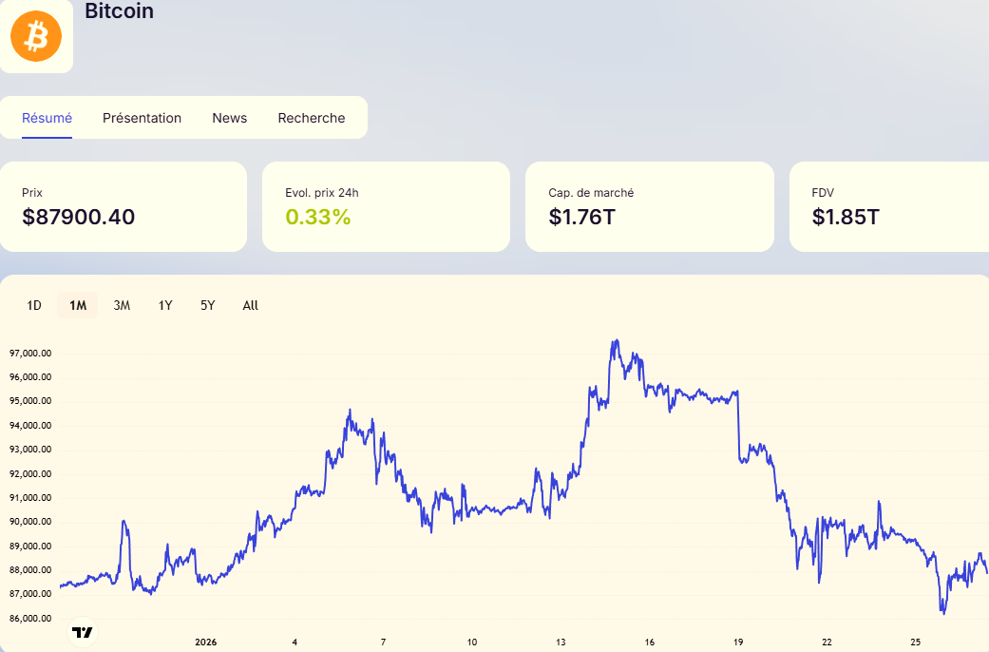Go to the News tab
This screenshot has width=989, height=652.
229,118
